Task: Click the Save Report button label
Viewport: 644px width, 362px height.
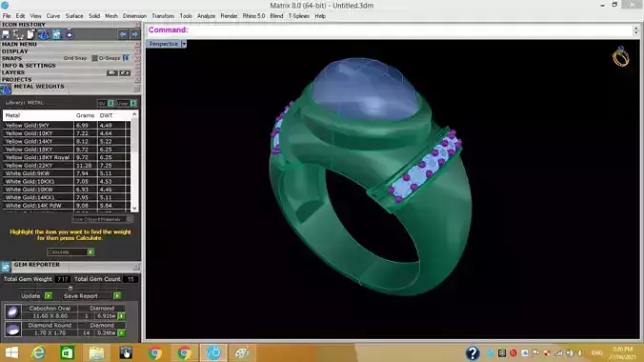Action: click(81, 296)
